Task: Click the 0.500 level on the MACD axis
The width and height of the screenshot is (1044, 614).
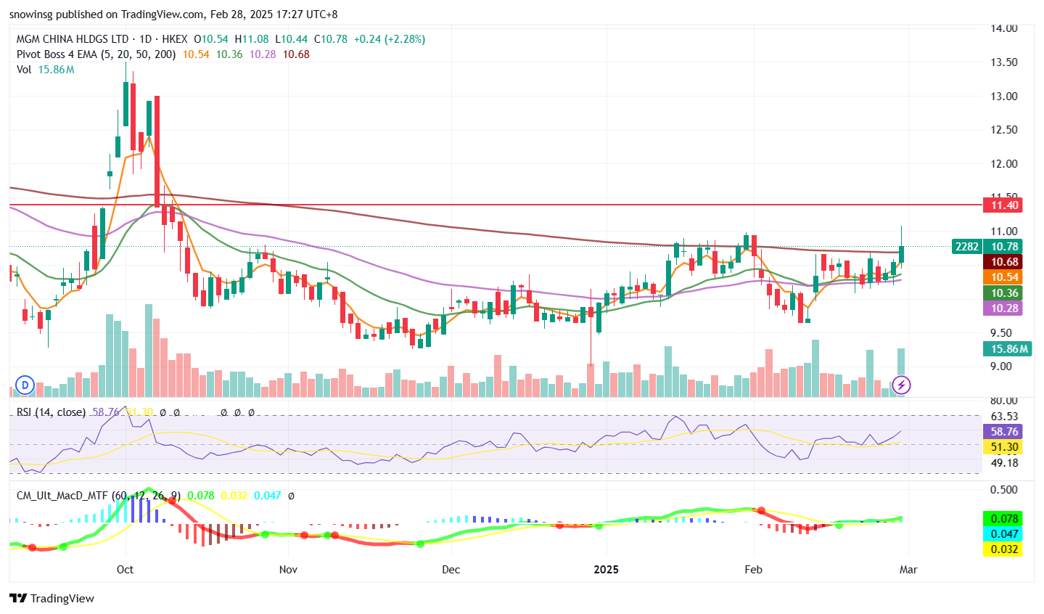Action: coord(1004,489)
